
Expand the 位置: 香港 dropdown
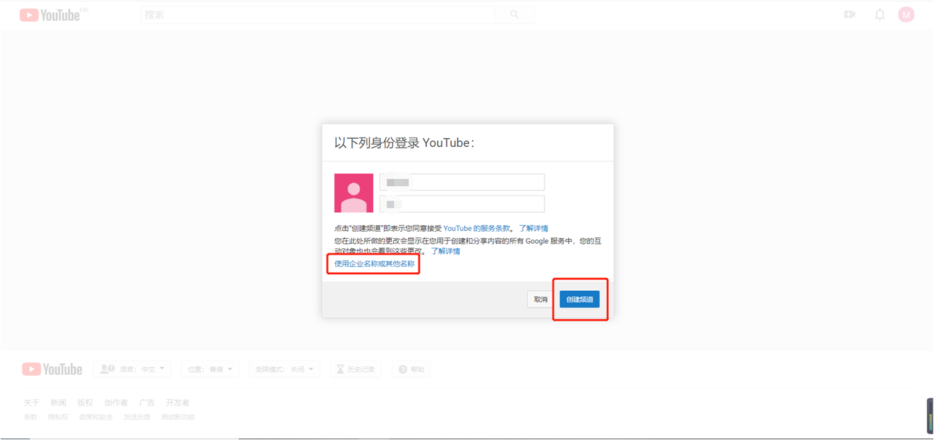click(x=210, y=369)
